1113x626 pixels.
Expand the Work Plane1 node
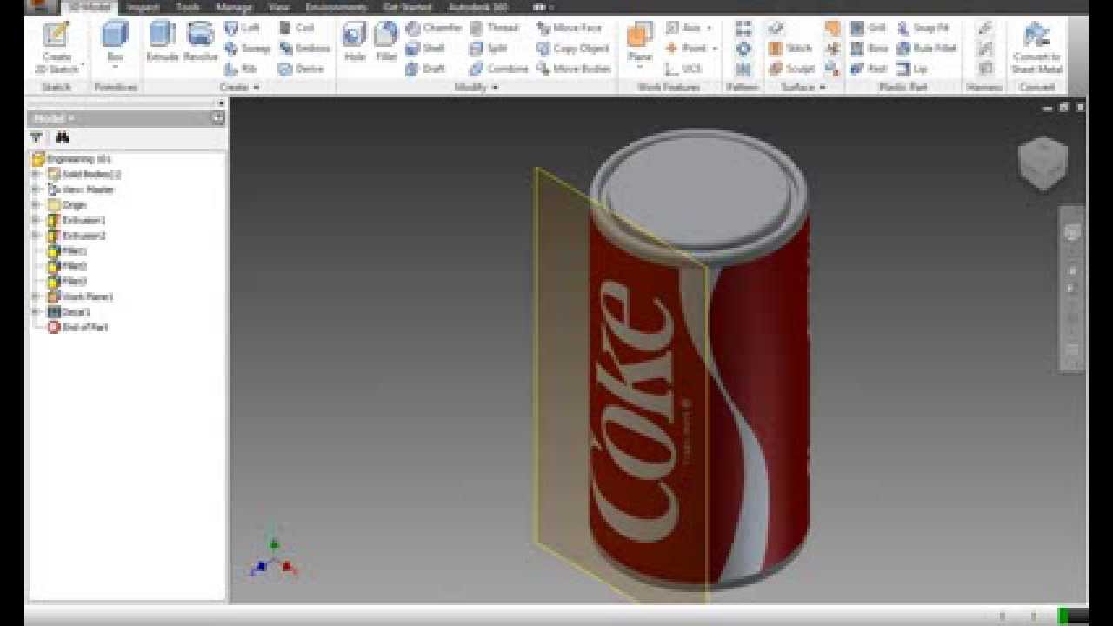coord(36,296)
